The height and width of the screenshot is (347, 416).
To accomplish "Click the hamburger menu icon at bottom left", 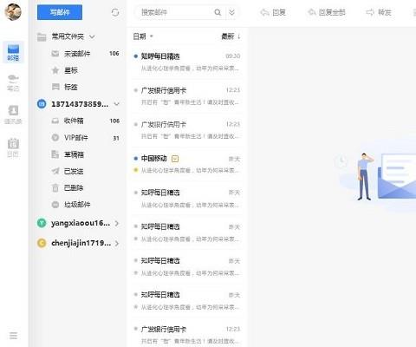I will pos(13,336).
